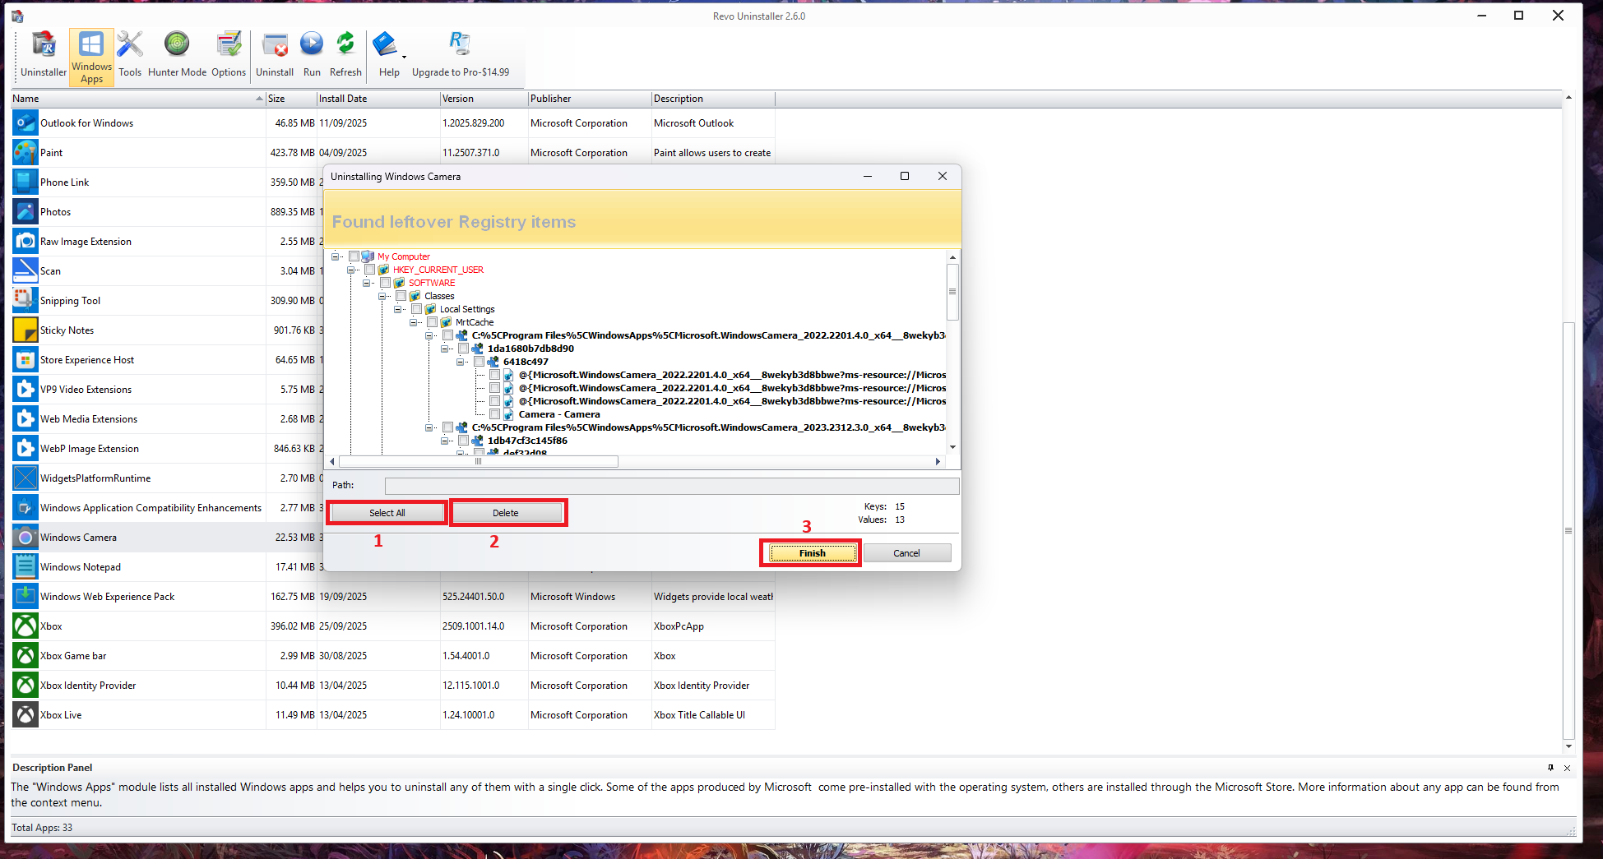Collapse the SOFTWARE tree node
Image resolution: width=1603 pixels, height=859 pixels.
(367, 283)
